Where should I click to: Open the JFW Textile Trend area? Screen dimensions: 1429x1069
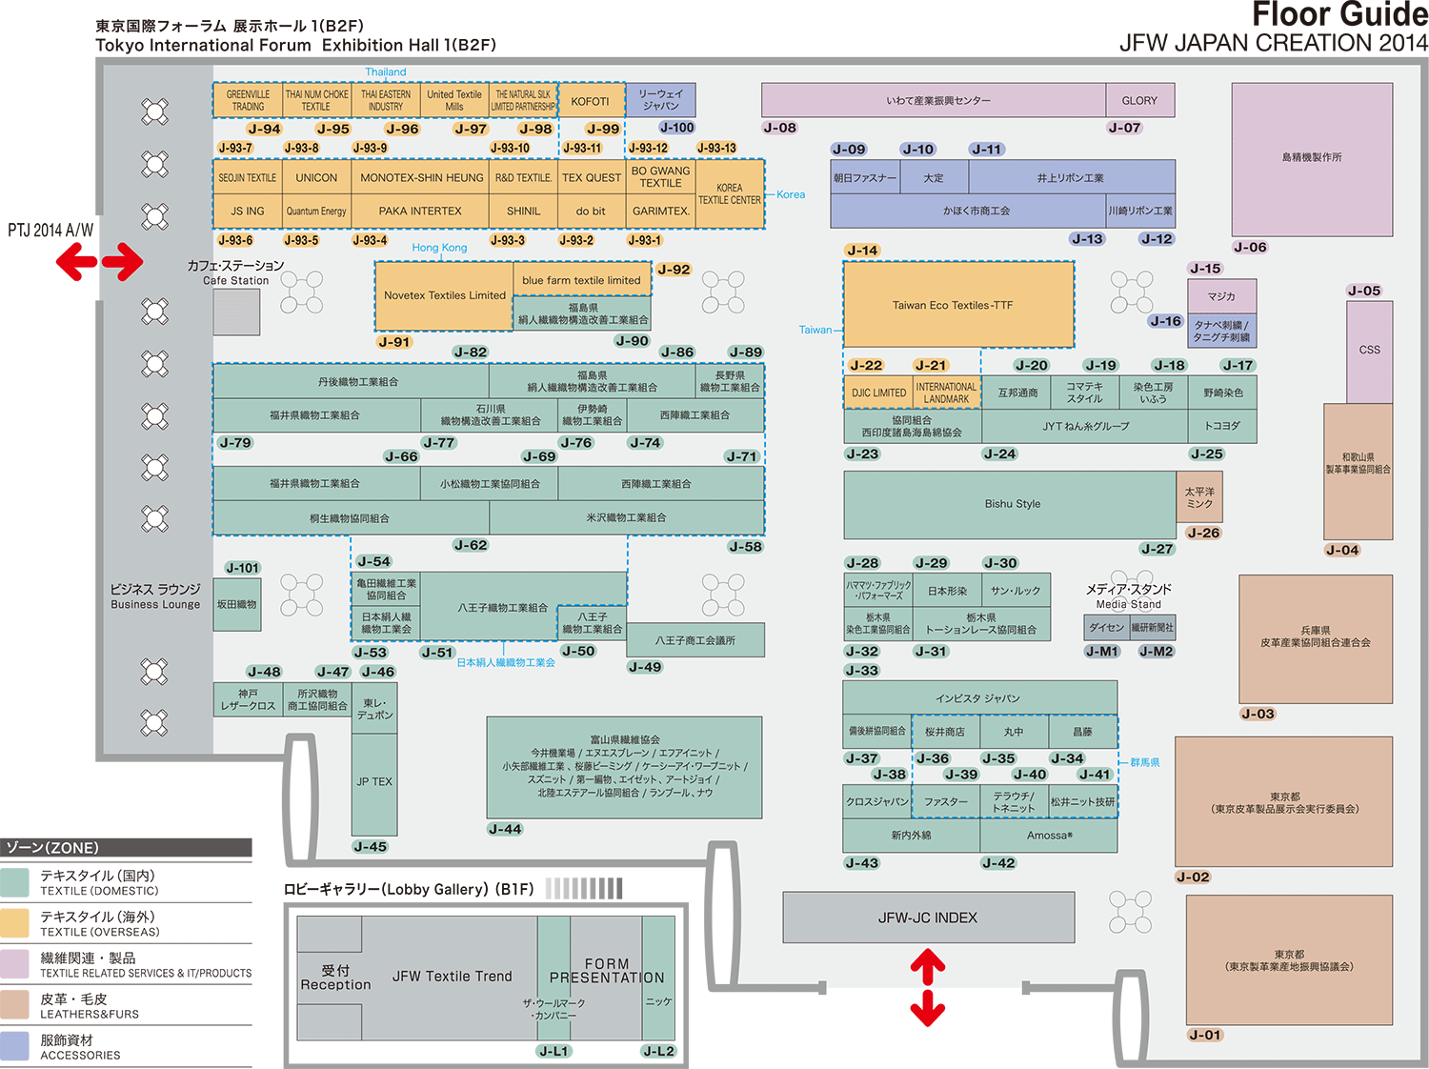[452, 977]
